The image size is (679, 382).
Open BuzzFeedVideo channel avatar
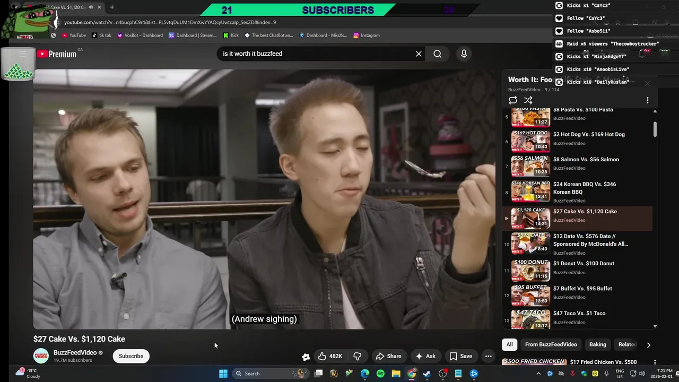pyautogui.click(x=41, y=356)
